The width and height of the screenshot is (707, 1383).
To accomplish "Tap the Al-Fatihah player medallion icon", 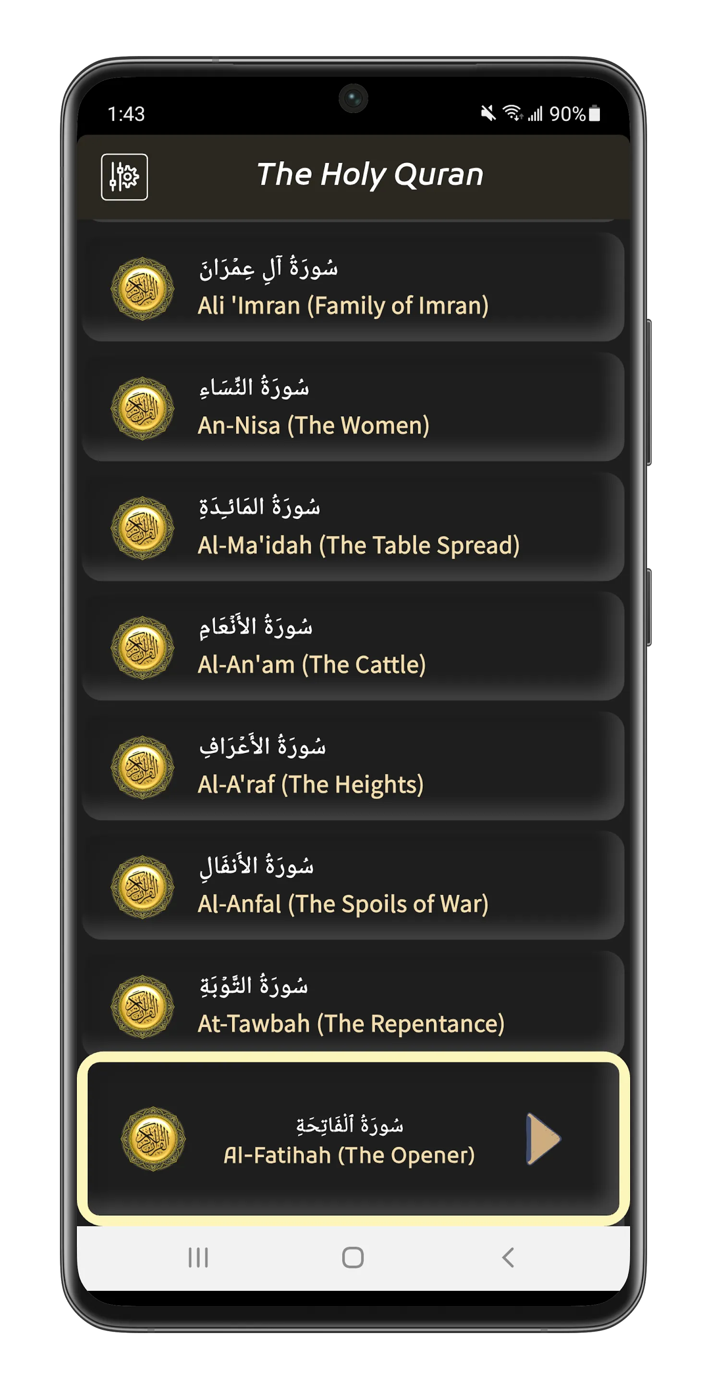I will coord(153,1138).
